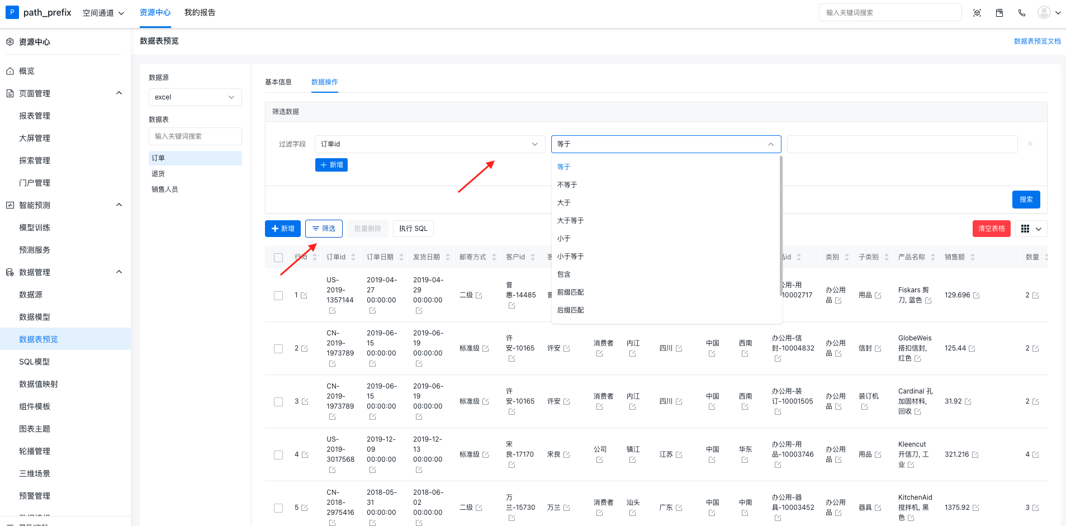
Task: Click the edit icon beside 宋良 customer name
Action: [x=566, y=455]
